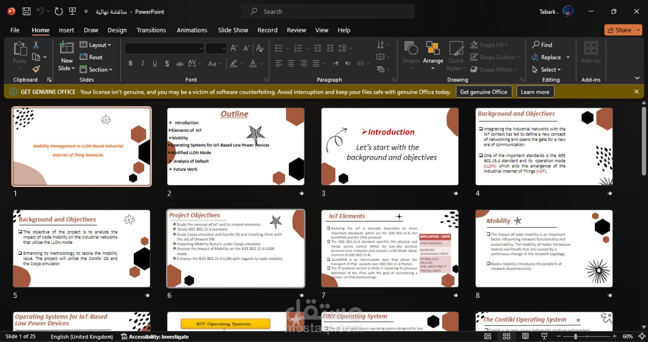
Task: Click the Save icon in title bar
Action: click(x=27, y=11)
